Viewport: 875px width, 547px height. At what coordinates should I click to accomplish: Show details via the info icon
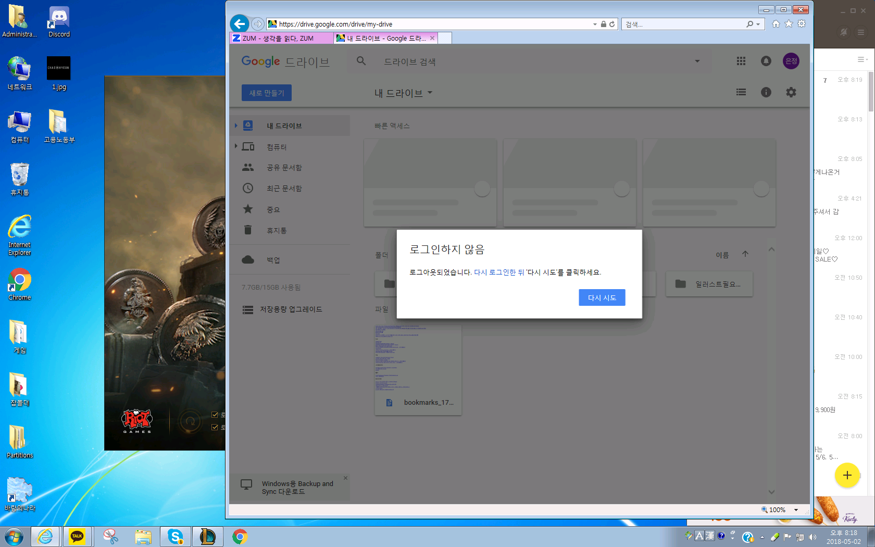tap(766, 92)
